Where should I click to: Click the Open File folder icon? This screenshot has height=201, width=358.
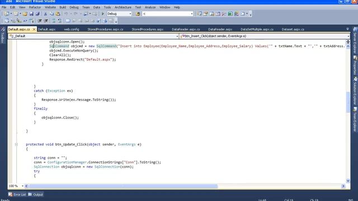click(25, 14)
